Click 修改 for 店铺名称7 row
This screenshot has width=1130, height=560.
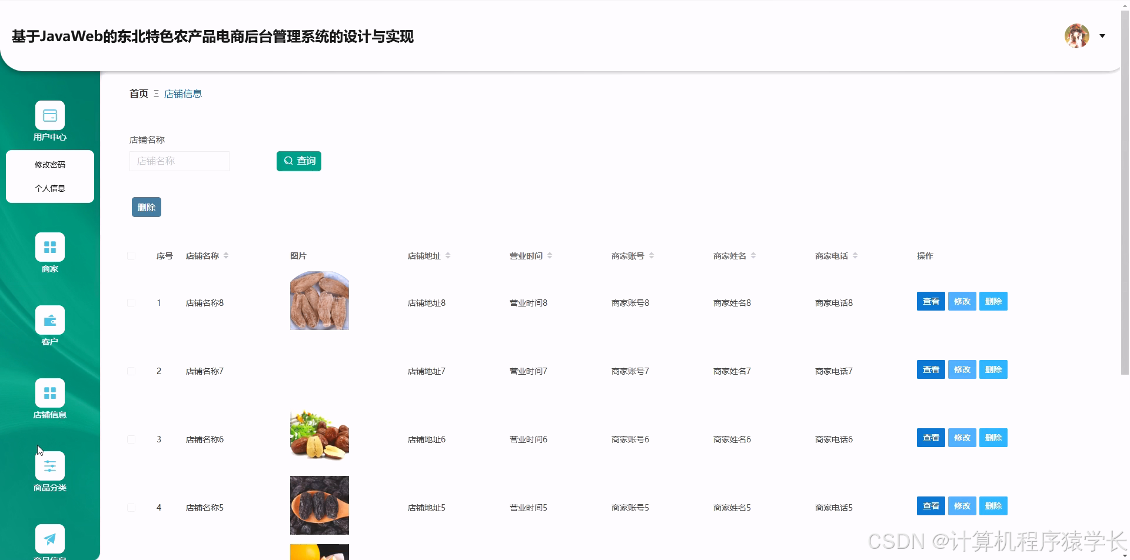(x=962, y=369)
